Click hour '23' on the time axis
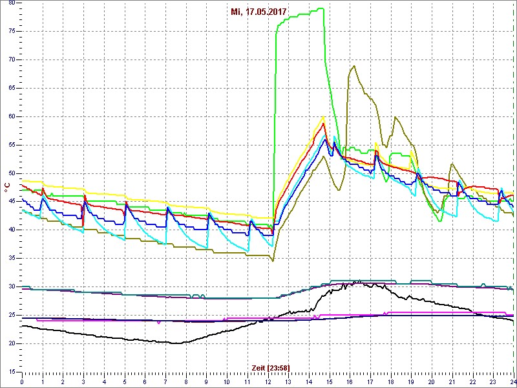517x388 pixels. 493,382
